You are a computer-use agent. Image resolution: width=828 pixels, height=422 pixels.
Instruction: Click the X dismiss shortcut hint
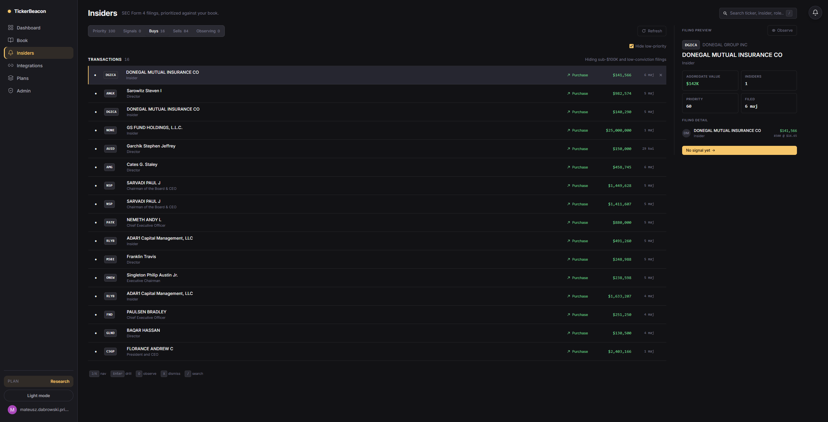click(x=170, y=374)
